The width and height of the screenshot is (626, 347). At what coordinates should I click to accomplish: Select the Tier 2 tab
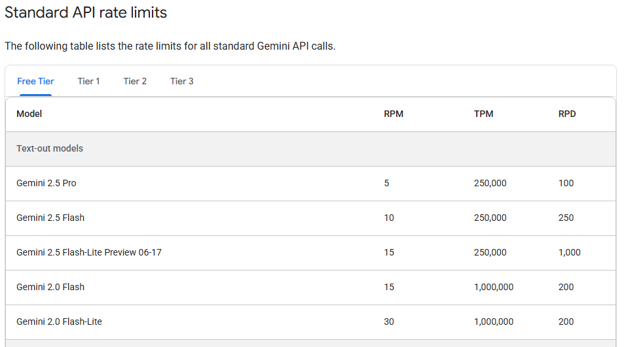pyautogui.click(x=135, y=81)
